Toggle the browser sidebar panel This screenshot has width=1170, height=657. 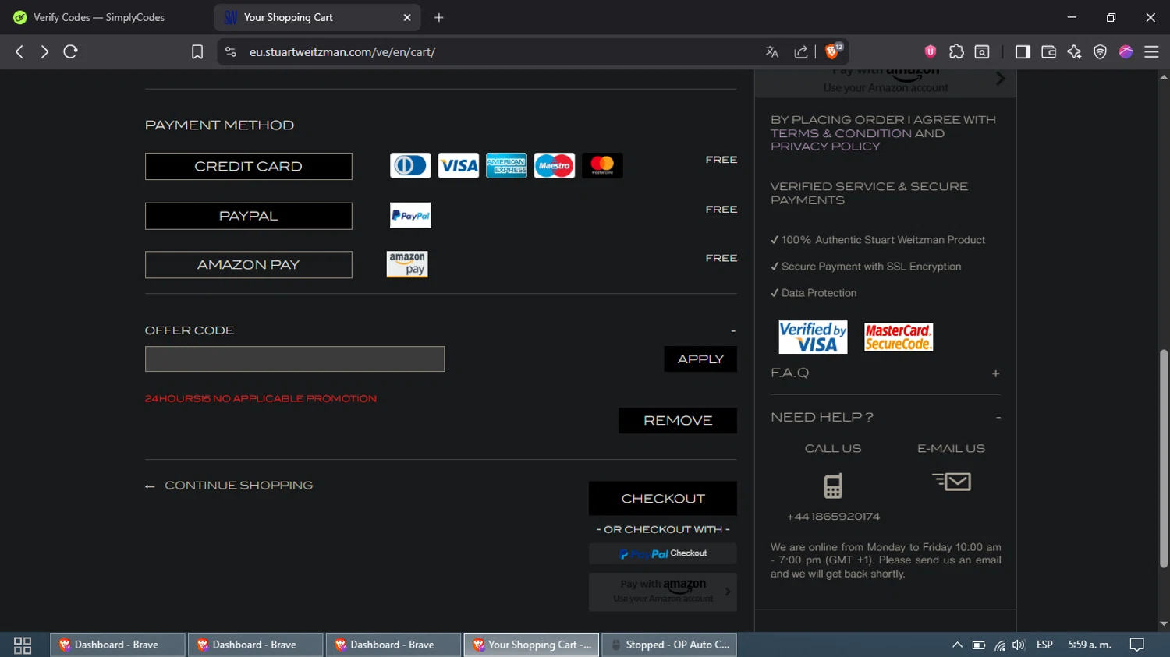coord(1023,51)
